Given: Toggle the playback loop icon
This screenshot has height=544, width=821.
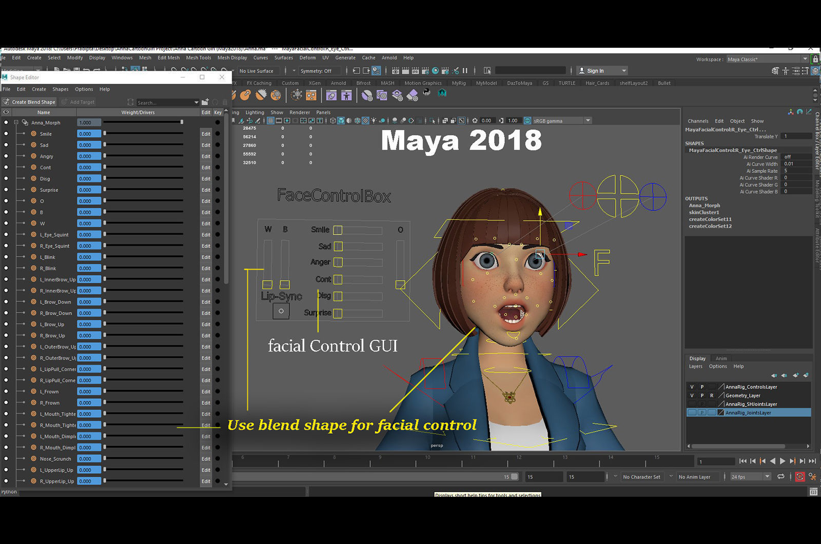Looking at the screenshot, I should coord(781,477).
